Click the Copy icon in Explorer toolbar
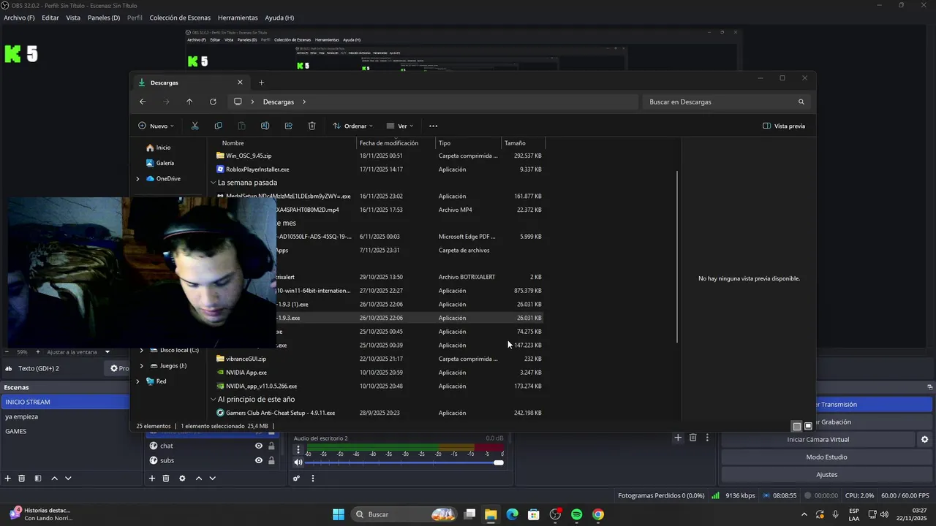Screen dimensions: 936x526 pos(218,126)
